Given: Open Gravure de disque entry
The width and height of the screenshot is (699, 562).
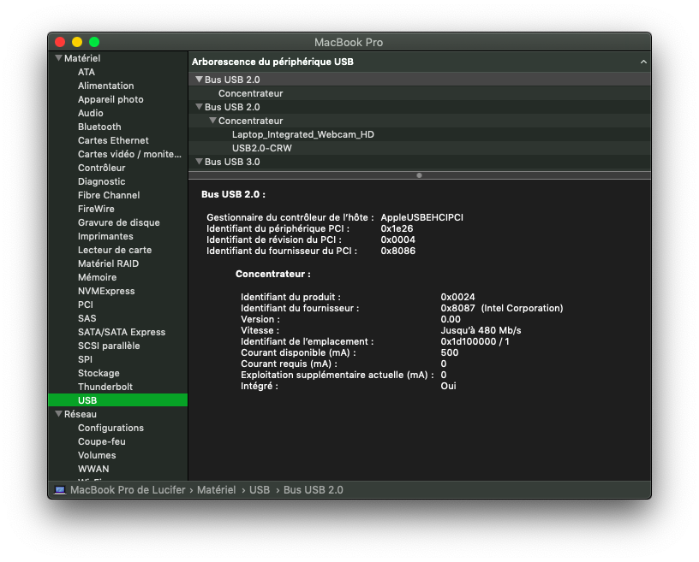Looking at the screenshot, I should 118,222.
